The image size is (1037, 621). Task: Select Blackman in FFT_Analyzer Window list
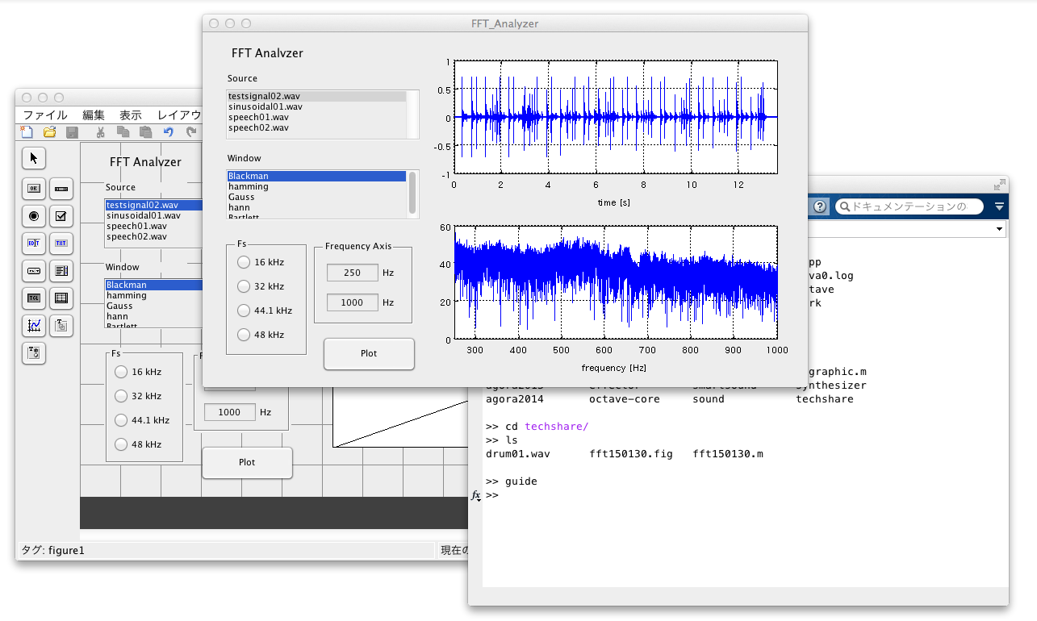pos(316,176)
